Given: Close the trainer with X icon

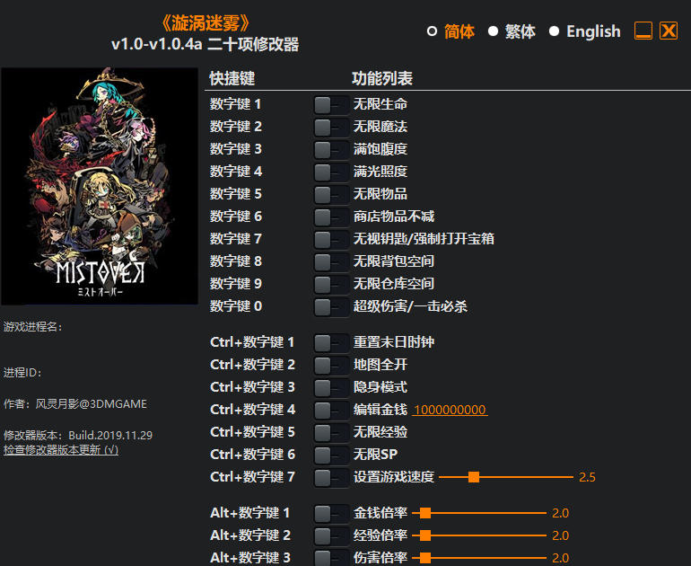Looking at the screenshot, I should [669, 31].
